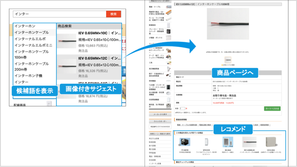Open the breaker category icon in the sidebar

(169, 31)
